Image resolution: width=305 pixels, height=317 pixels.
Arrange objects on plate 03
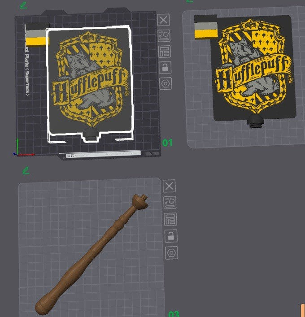pos(170,219)
